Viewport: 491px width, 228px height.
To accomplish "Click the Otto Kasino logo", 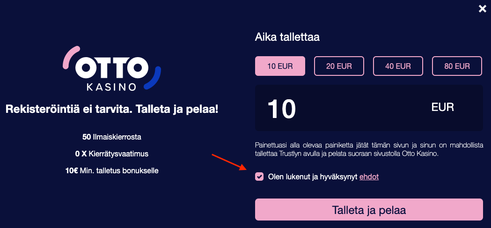I will point(112,68).
